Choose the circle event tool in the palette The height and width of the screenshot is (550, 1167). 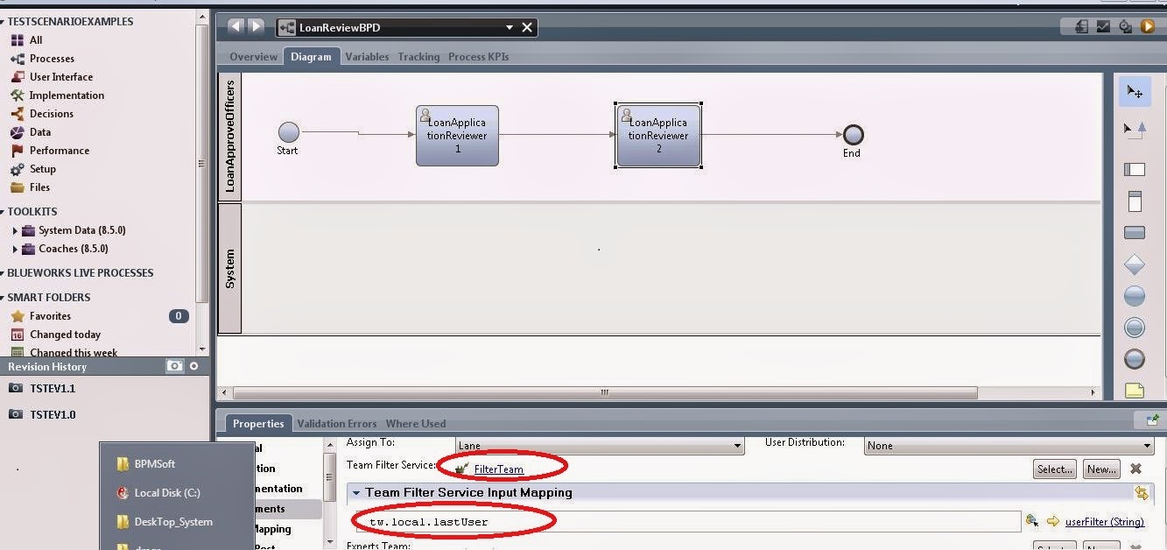click(x=1134, y=296)
